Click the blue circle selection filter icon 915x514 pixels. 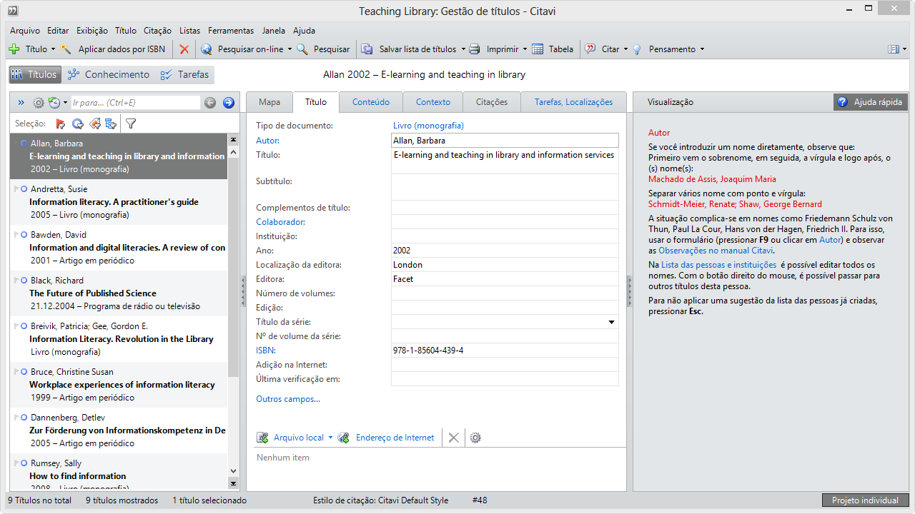coord(77,124)
